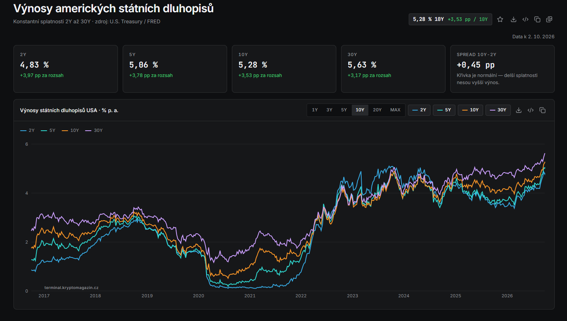The height and width of the screenshot is (321, 567).
Task: Select the MAX time range
Action: pos(395,110)
